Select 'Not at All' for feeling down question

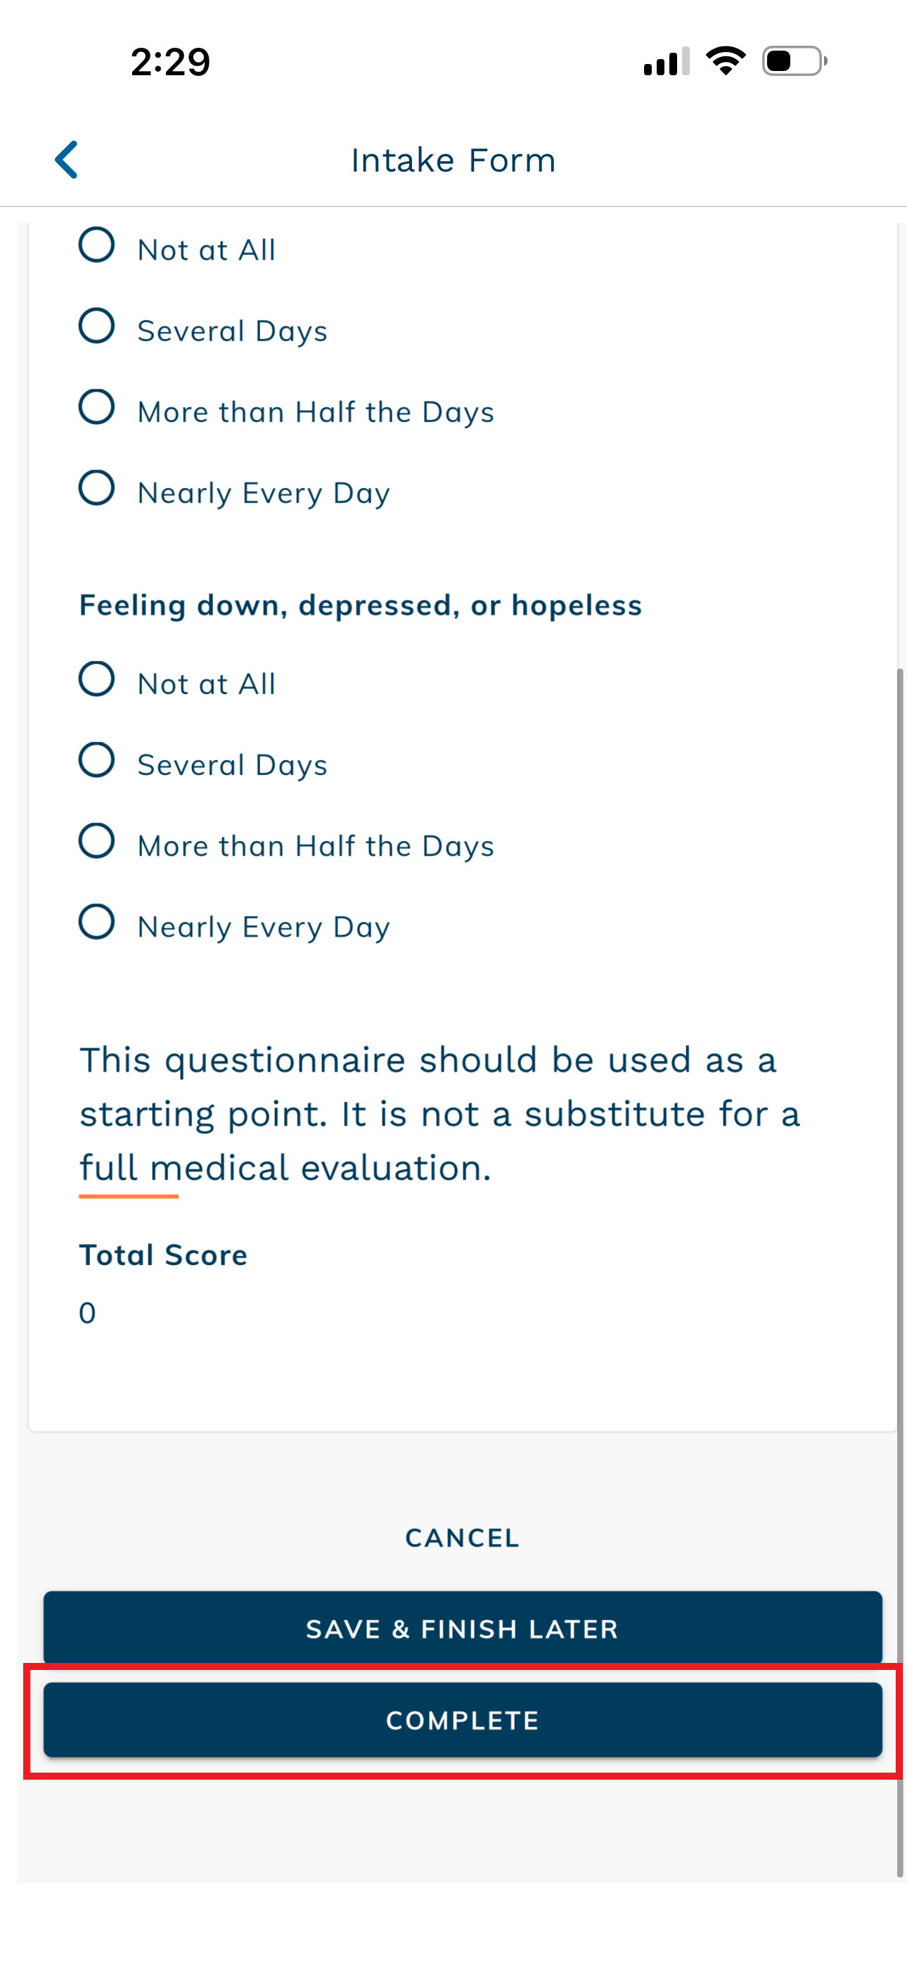point(97,679)
